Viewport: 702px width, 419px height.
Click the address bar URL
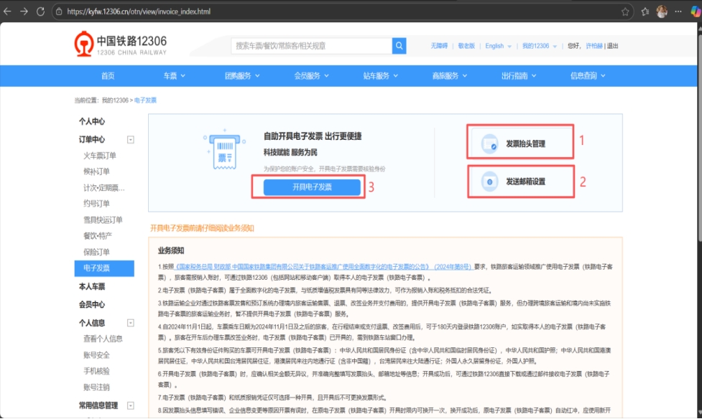coord(139,11)
